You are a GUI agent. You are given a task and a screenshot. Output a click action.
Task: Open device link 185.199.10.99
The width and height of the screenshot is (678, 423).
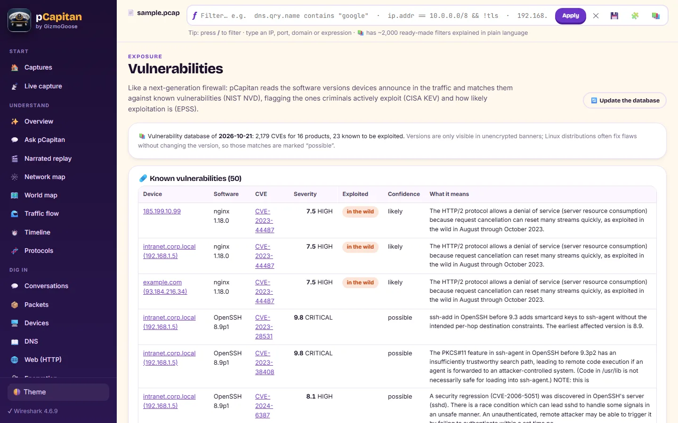(162, 211)
